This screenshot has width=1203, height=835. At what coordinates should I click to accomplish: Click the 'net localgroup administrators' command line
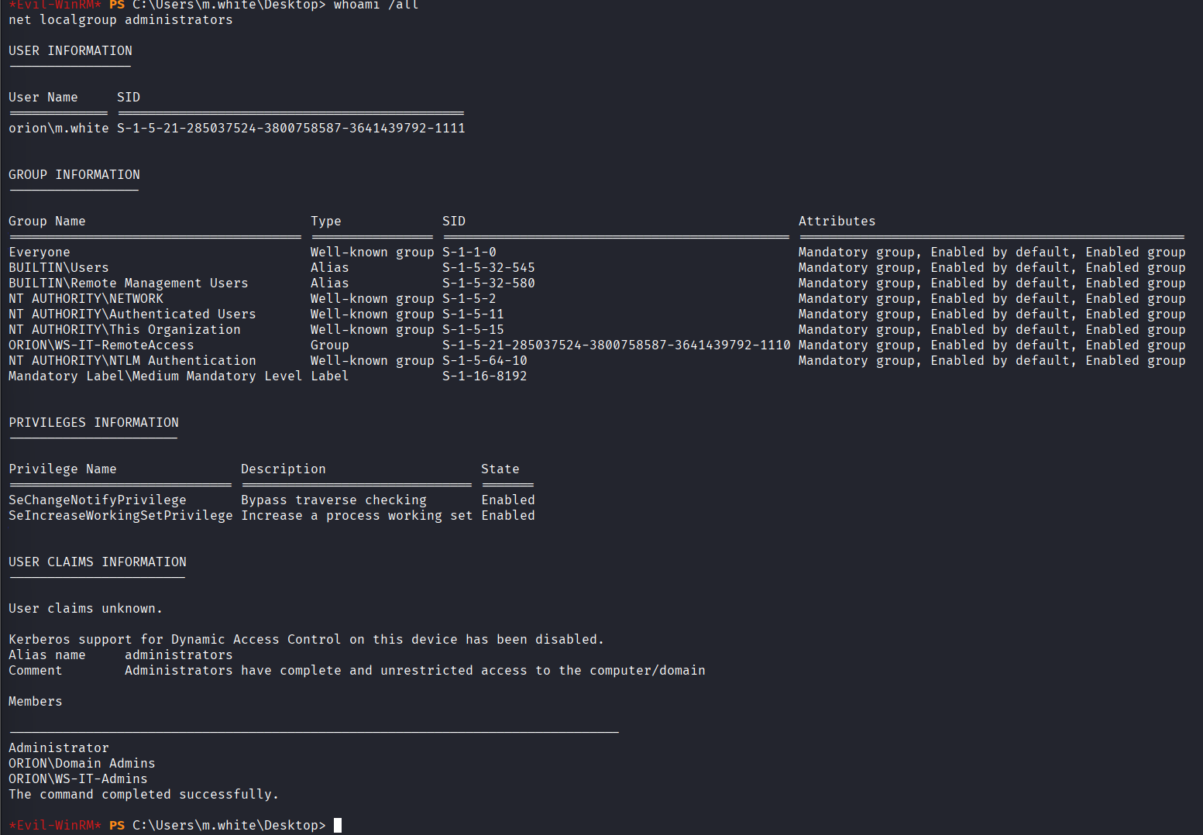click(x=121, y=20)
